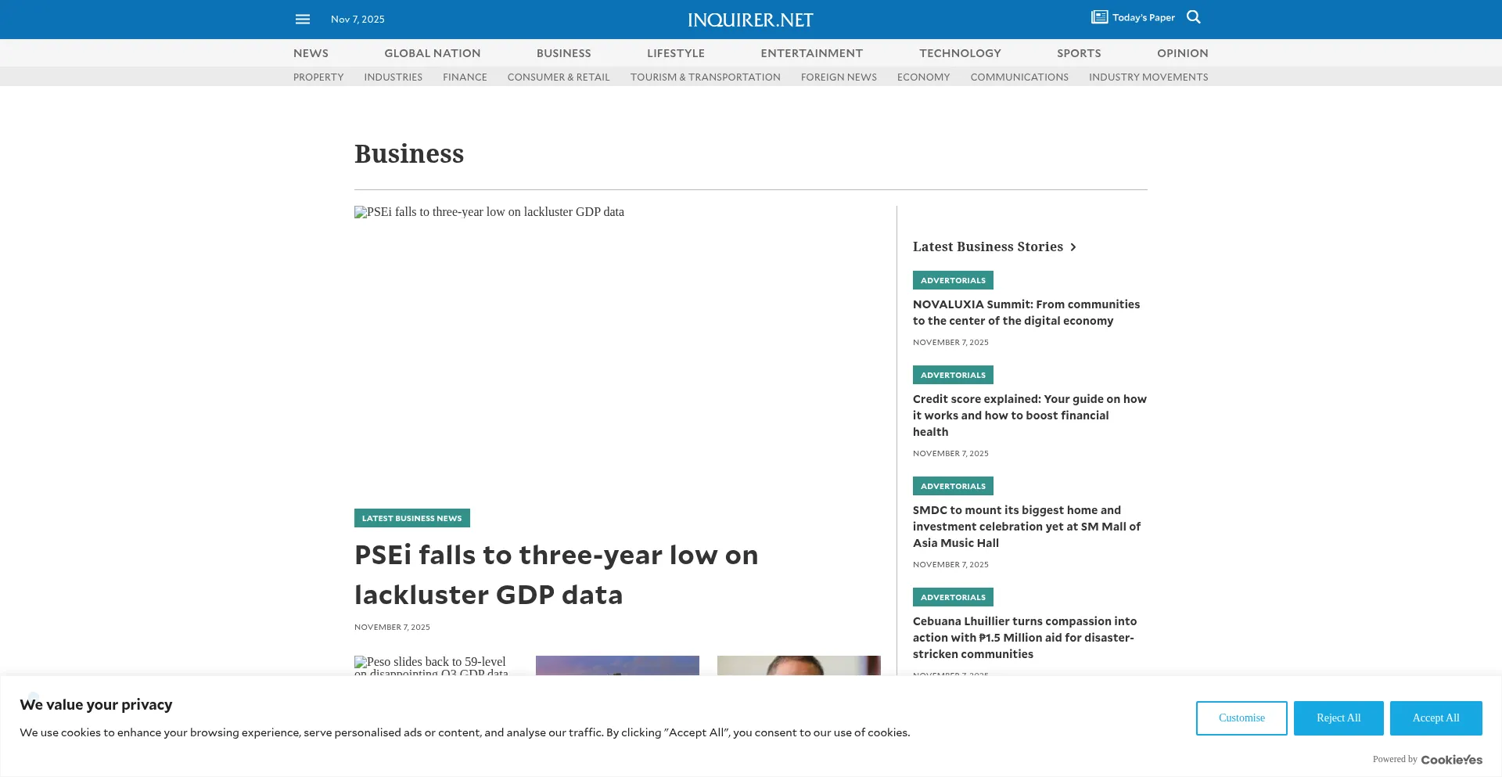Open the hamburger menu icon

(x=303, y=20)
